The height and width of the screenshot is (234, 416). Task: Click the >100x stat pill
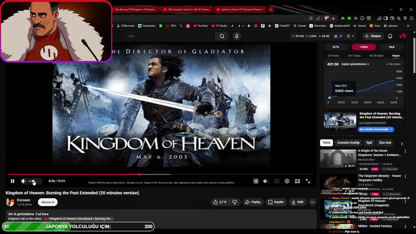click(364, 47)
